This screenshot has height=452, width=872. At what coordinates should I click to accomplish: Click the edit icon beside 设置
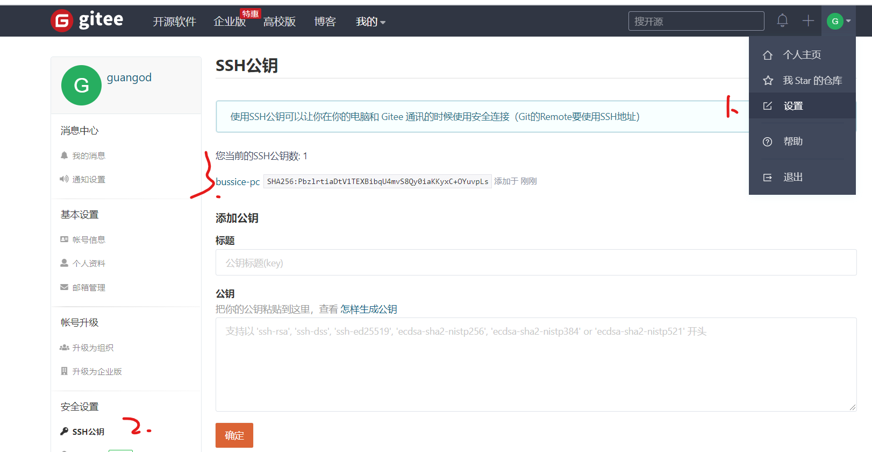click(768, 106)
